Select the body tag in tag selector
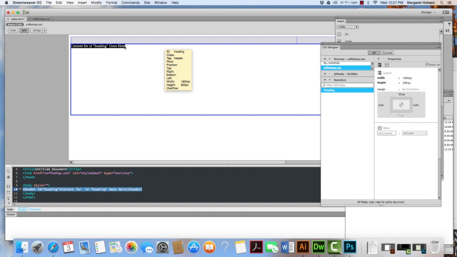 tap(10, 210)
